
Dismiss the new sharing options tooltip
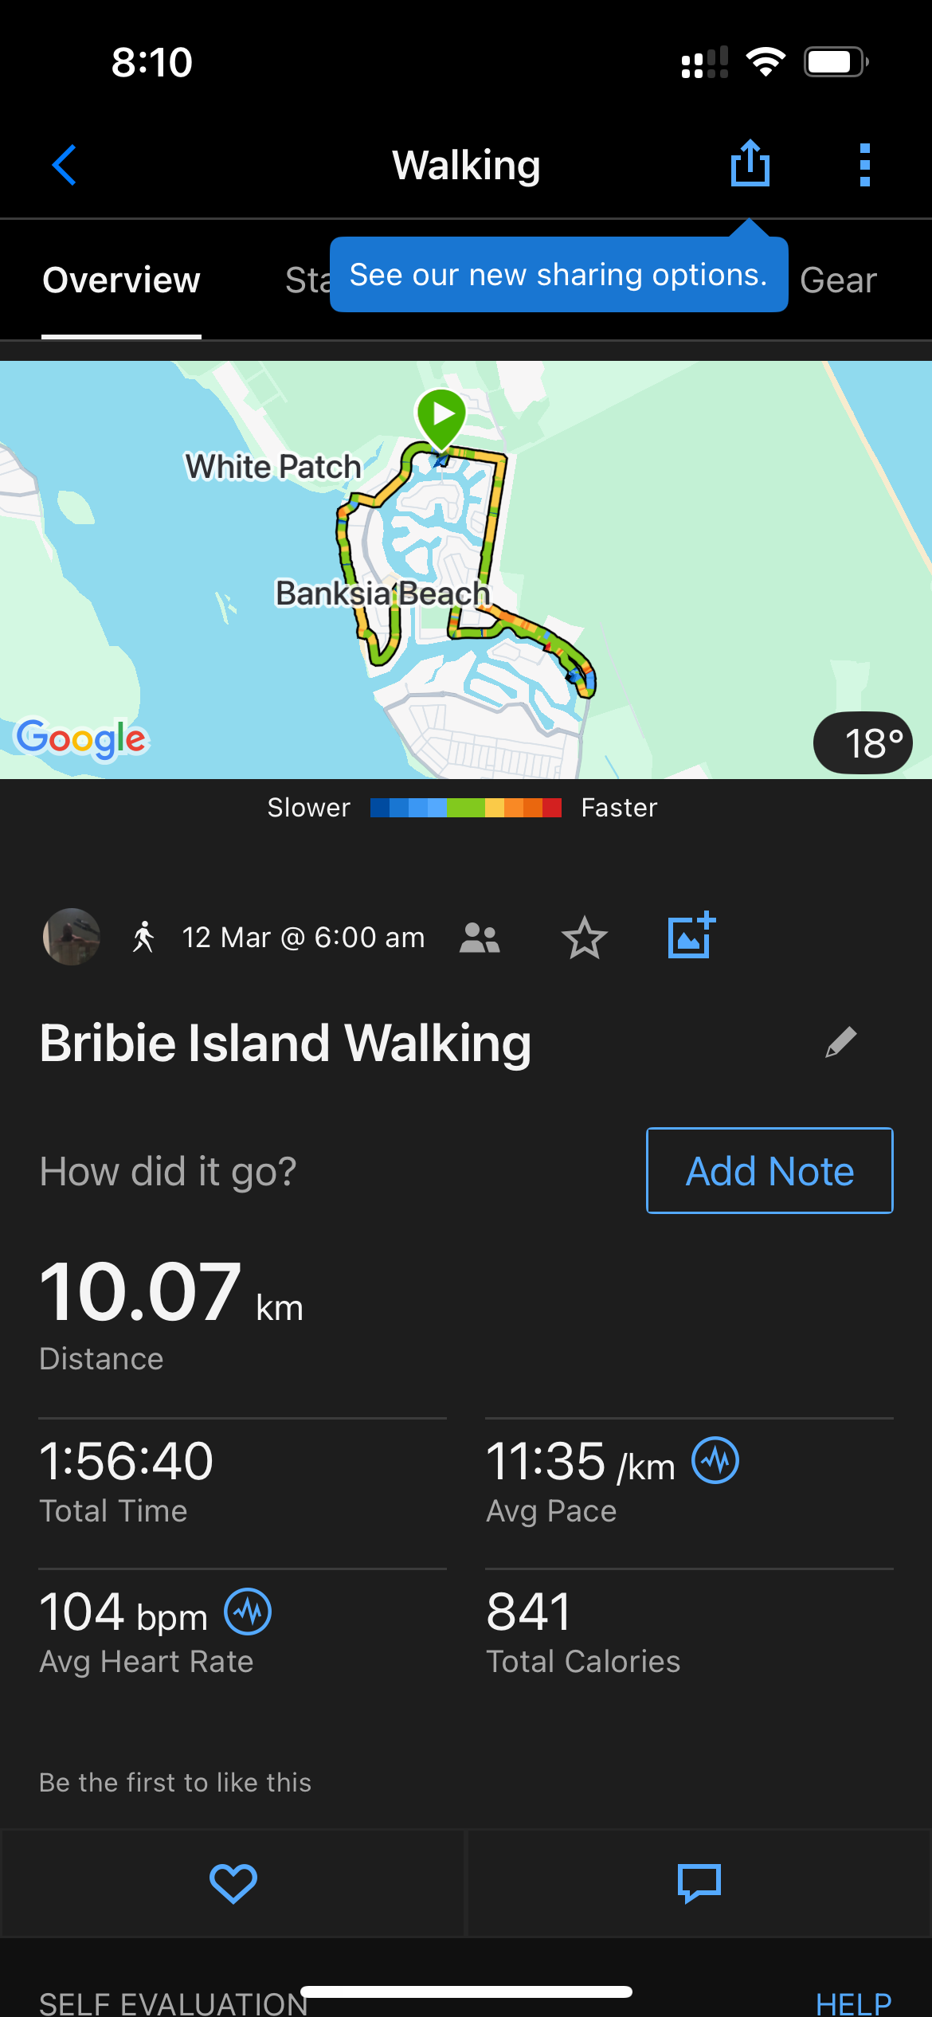(x=558, y=275)
